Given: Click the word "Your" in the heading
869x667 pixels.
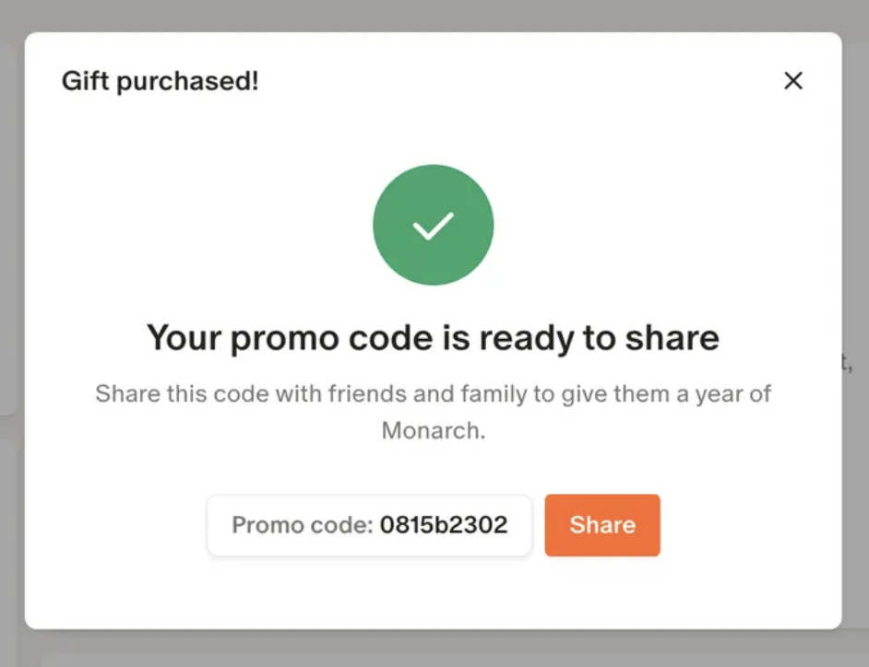Looking at the screenshot, I should [x=184, y=338].
